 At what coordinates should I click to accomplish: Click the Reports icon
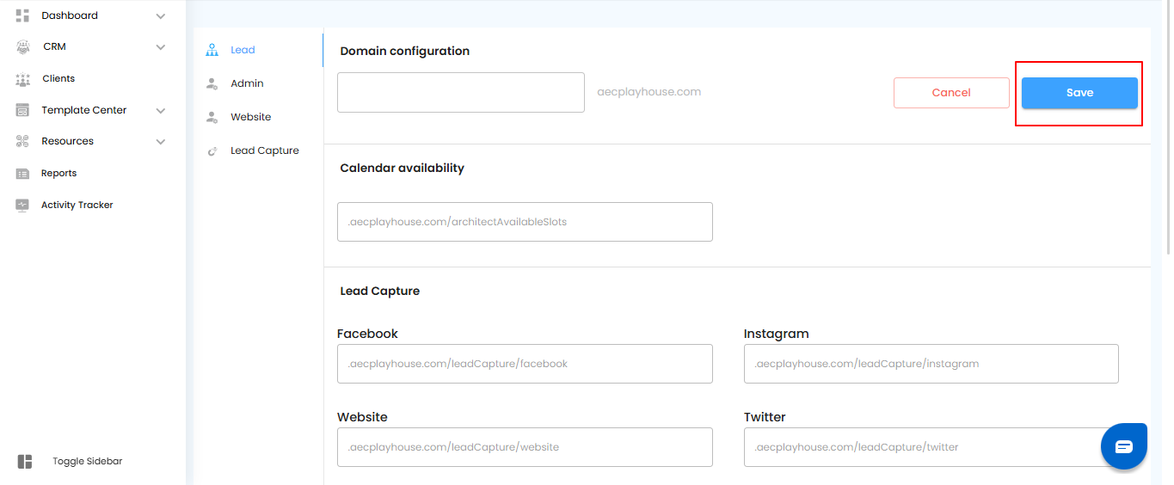point(23,174)
